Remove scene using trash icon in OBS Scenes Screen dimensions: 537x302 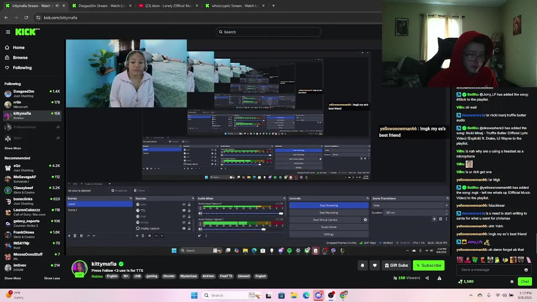(x=75, y=236)
